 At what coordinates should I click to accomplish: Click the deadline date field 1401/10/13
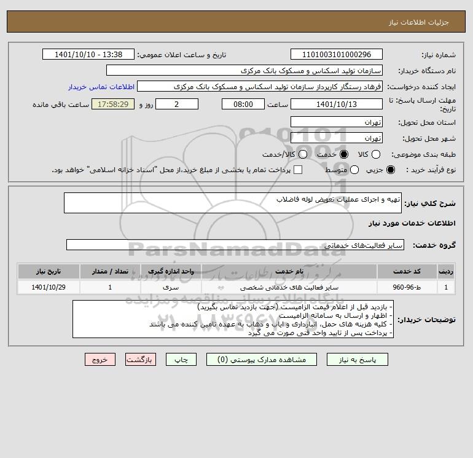[337, 104]
